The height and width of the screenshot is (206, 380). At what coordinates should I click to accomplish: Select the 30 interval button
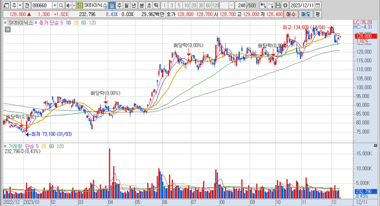[x=201, y=5]
